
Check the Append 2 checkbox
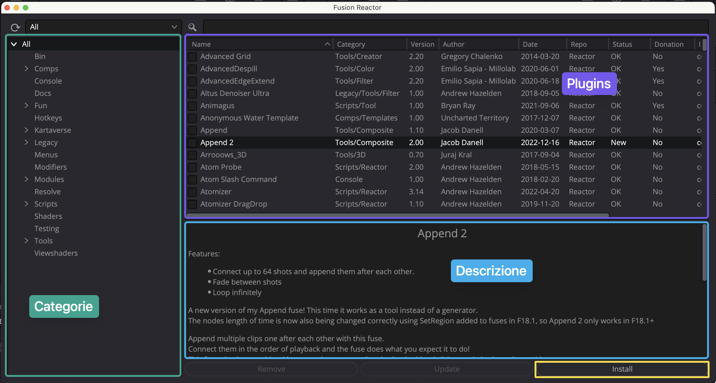click(x=192, y=143)
